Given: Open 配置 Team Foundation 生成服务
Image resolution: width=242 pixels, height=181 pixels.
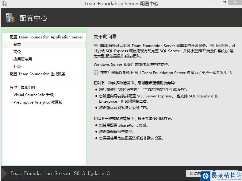Looking at the screenshot, I should click(37, 74).
